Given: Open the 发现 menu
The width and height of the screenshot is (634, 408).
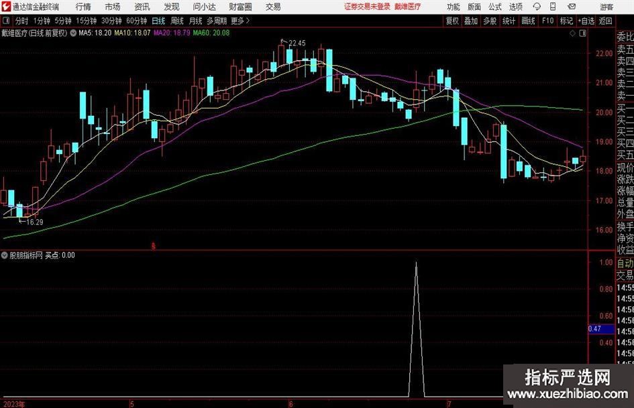Looking at the screenshot, I should tap(172, 7).
